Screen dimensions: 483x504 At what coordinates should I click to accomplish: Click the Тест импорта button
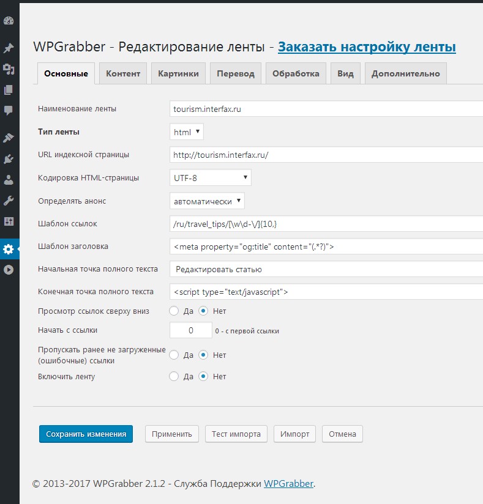[x=236, y=434]
